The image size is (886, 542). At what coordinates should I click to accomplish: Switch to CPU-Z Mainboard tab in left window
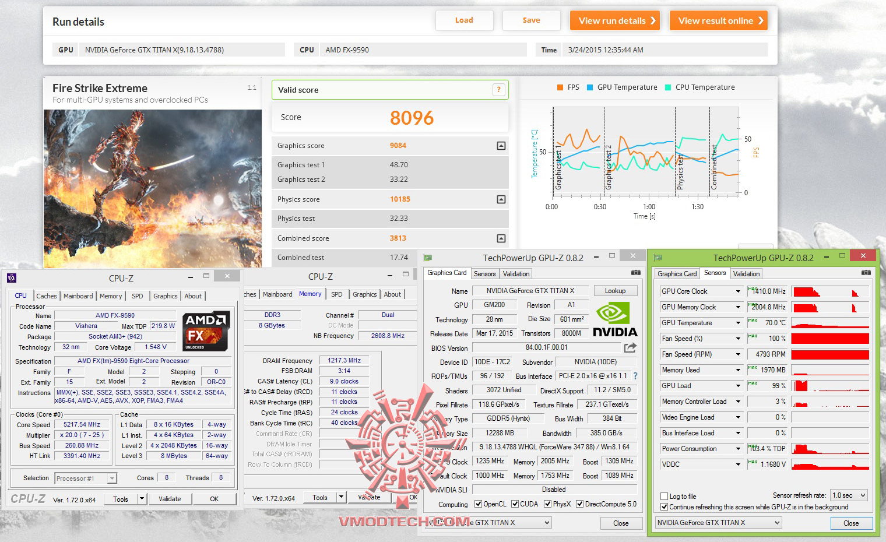tap(78, 296)
